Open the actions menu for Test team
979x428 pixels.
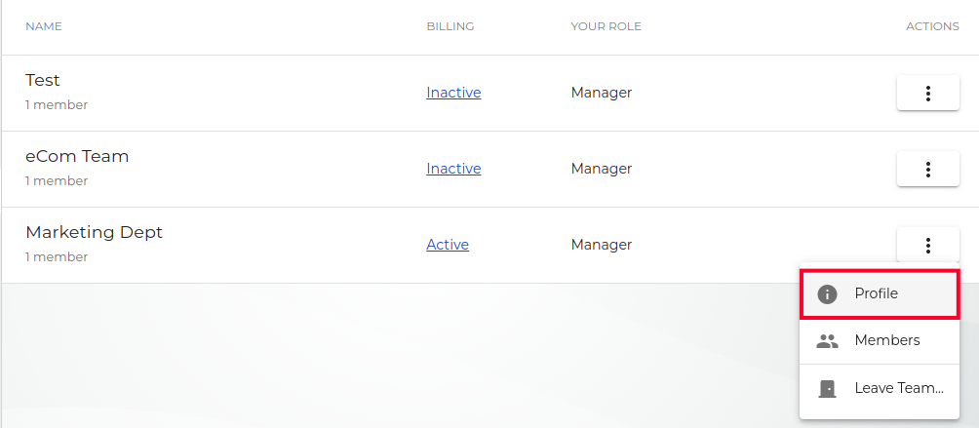point(927,94)
